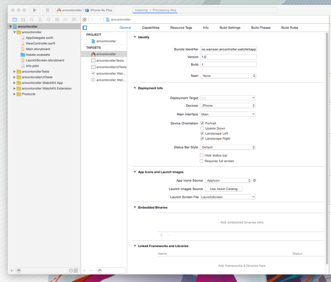This screenshot has height=282, width=331.
Task: Hide the project and targets list
Action: click(85, 28)
